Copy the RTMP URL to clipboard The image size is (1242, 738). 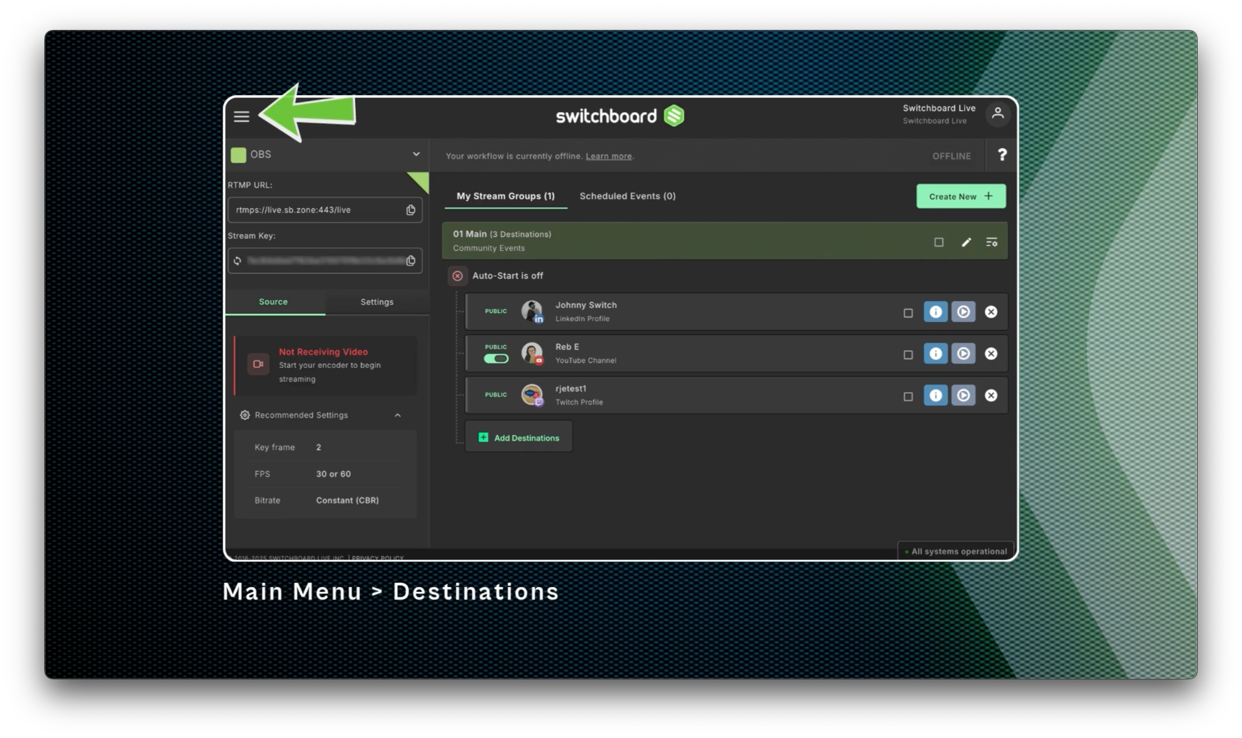(411, 210)
